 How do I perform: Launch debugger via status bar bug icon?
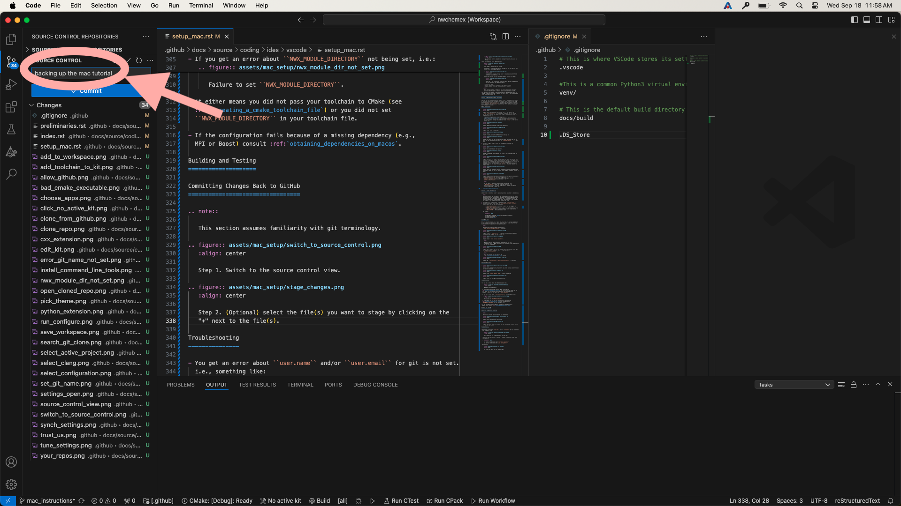click(x=359, y=501)
